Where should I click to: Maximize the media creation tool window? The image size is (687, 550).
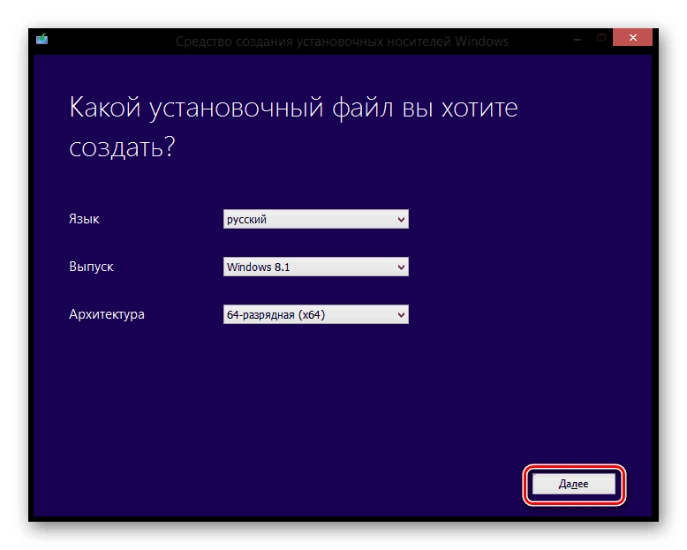601,38
